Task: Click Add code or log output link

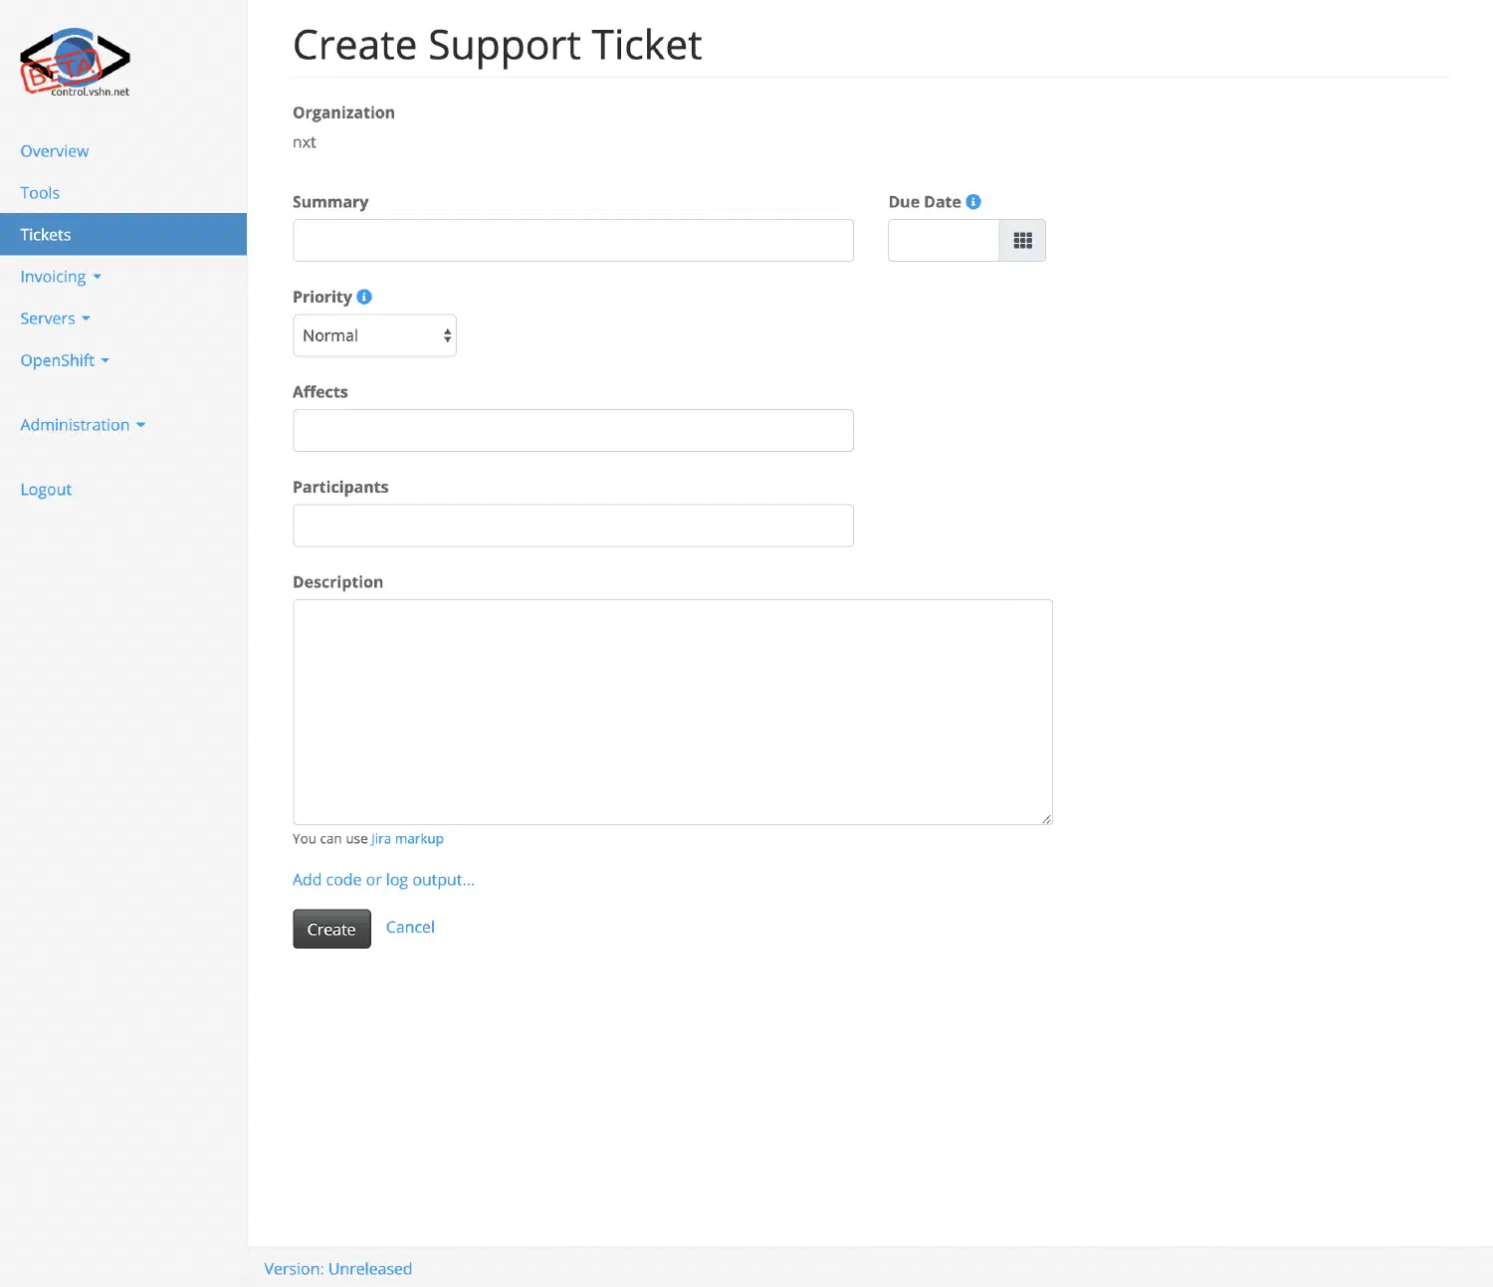Action: [383, 880]
